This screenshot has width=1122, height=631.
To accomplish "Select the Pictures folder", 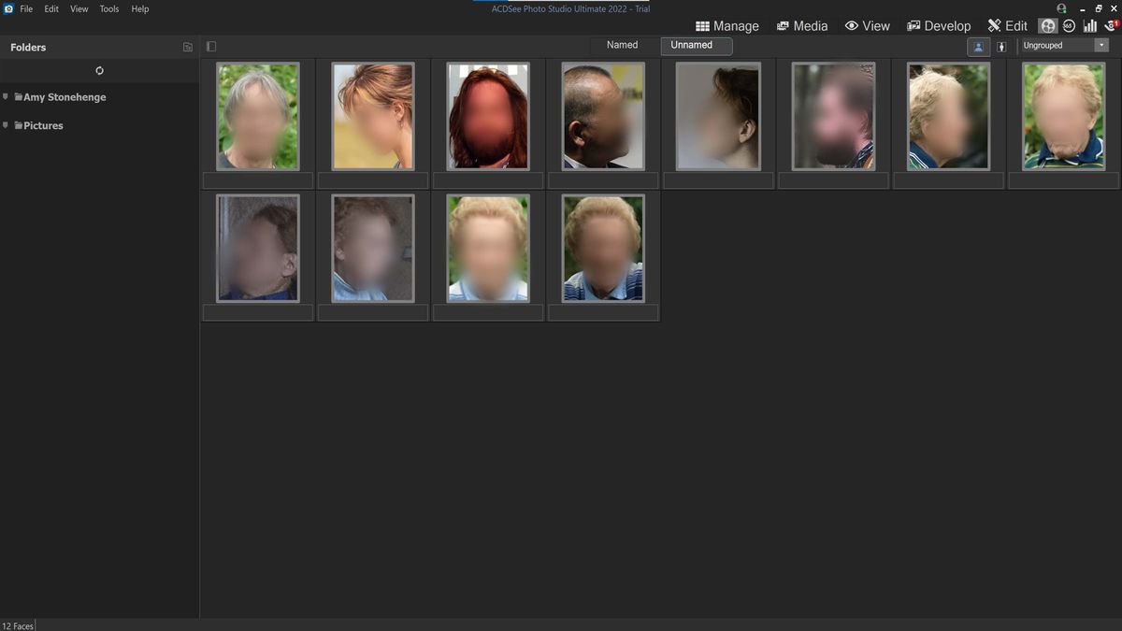I will tap(38, 125).
